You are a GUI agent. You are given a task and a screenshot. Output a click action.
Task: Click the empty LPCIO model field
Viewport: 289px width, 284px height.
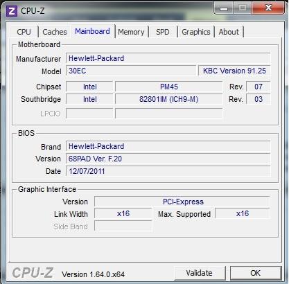click(x=169, y=114)
